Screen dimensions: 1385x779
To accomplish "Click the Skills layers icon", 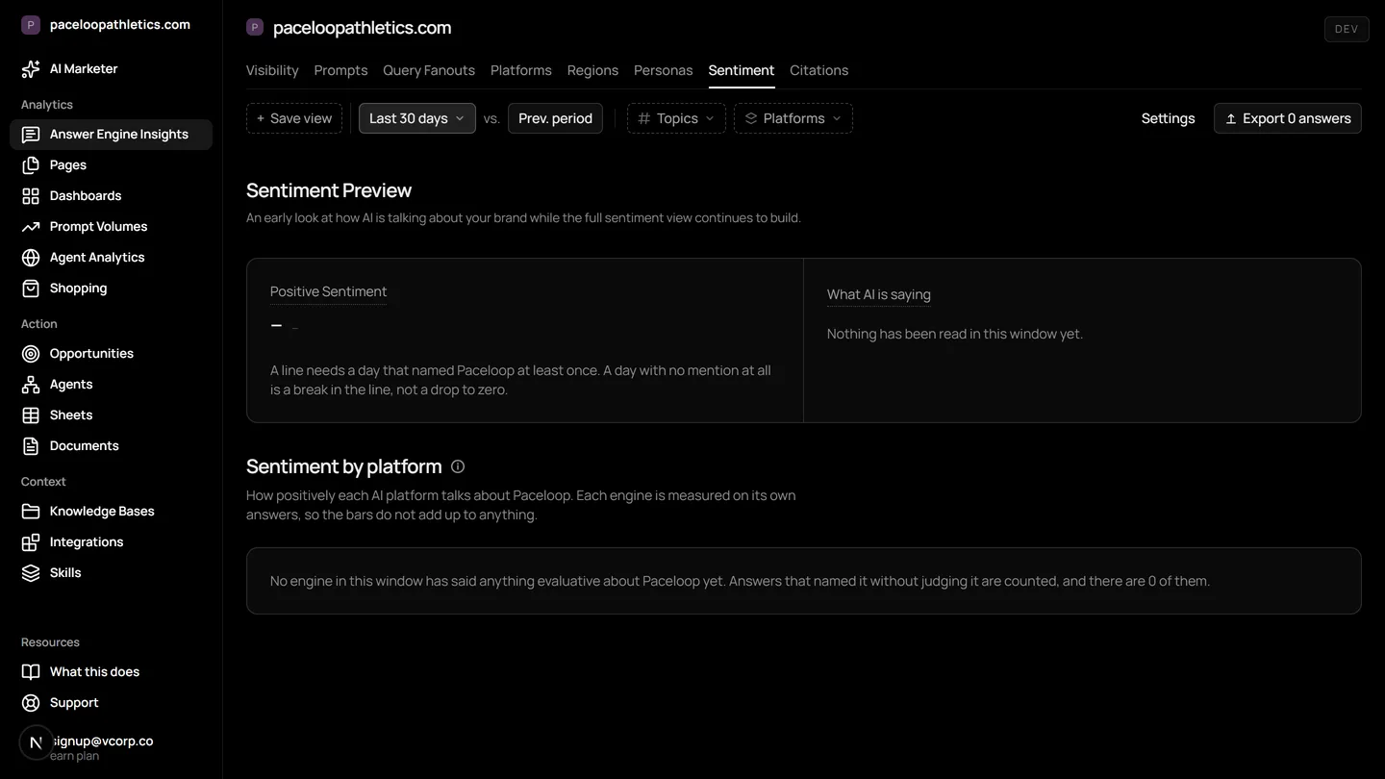I will pyautogui.click(x=31, y=573).
